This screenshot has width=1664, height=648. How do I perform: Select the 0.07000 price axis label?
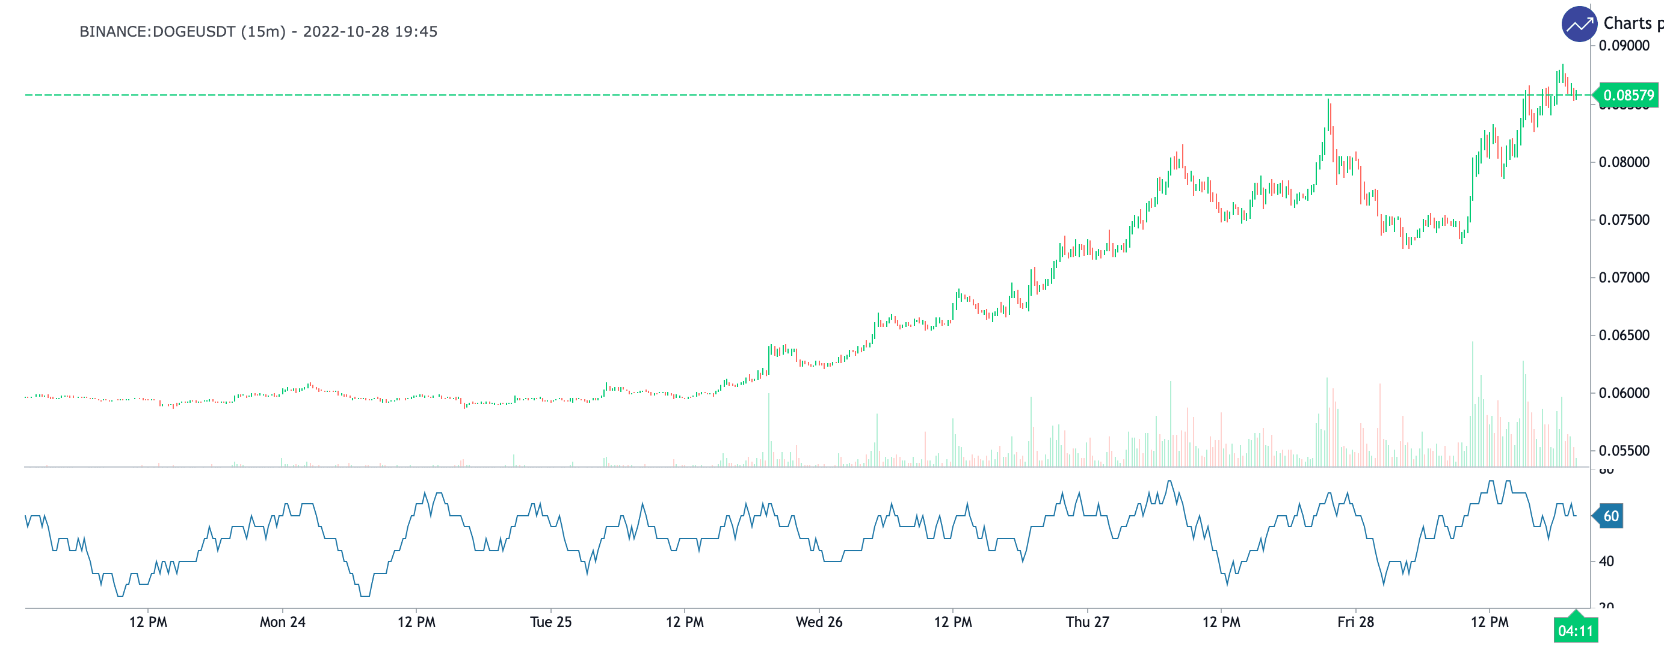(1623, 278)
